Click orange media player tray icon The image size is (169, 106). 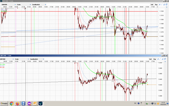158,104
